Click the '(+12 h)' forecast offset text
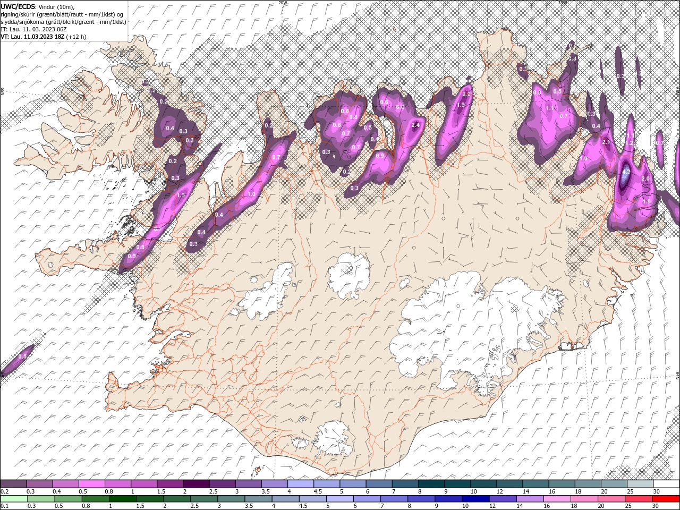680x510 pixels. (x=76, y=37)
